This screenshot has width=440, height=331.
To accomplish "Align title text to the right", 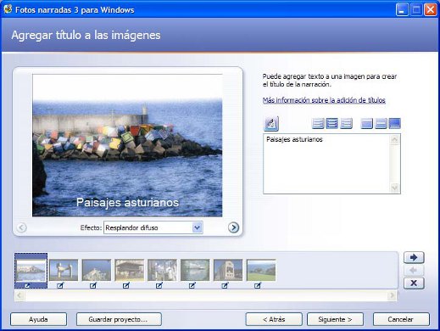I will coord(346,124).
